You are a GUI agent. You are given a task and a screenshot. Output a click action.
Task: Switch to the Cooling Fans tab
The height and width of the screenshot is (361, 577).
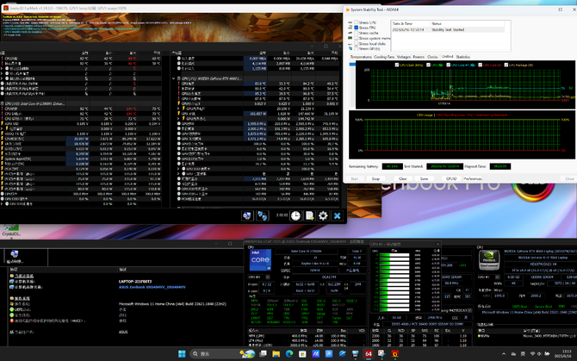(x=384, y=57)
